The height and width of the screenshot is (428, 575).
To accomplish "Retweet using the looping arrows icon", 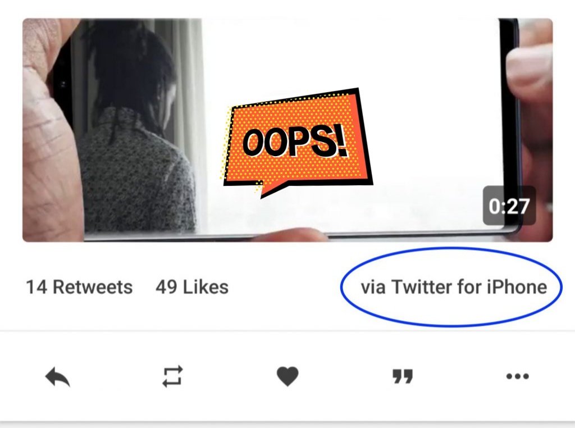I will 172,376.
